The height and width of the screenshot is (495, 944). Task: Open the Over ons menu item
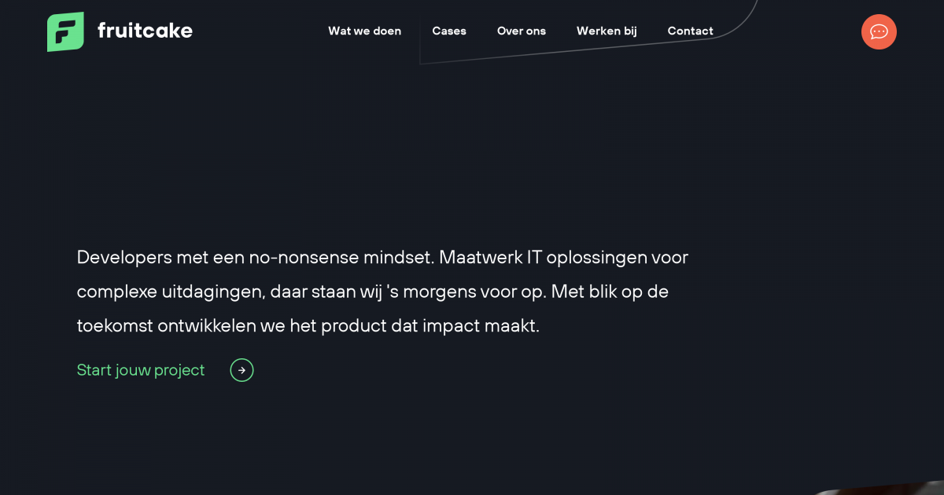[x=521, y=31]
